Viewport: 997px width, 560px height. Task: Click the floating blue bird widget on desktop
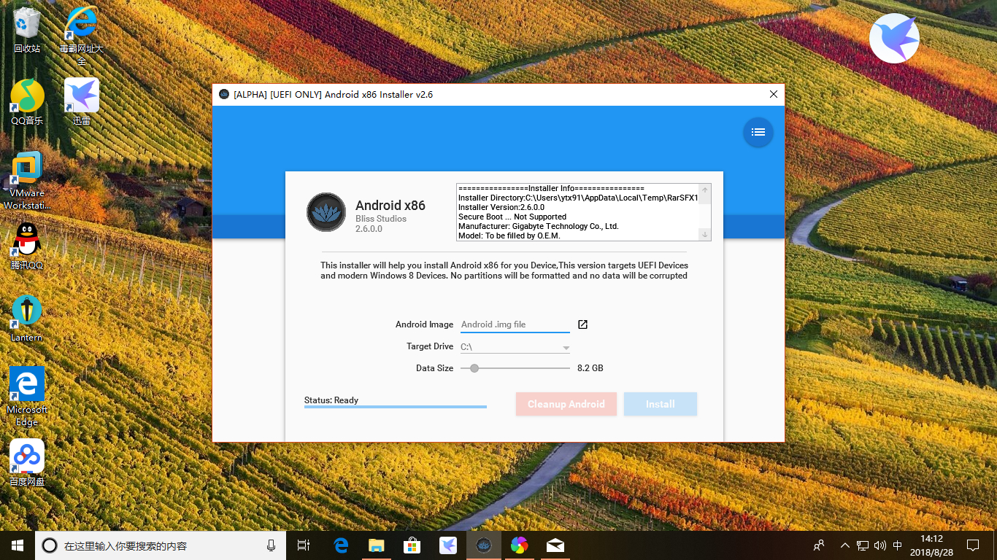[894, 38]
